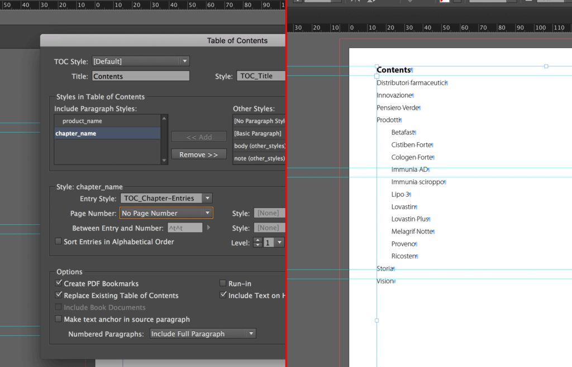572x367 pixels.
Task: Click the text frame's top edge handle right of Contents
Action: (546, 66)
